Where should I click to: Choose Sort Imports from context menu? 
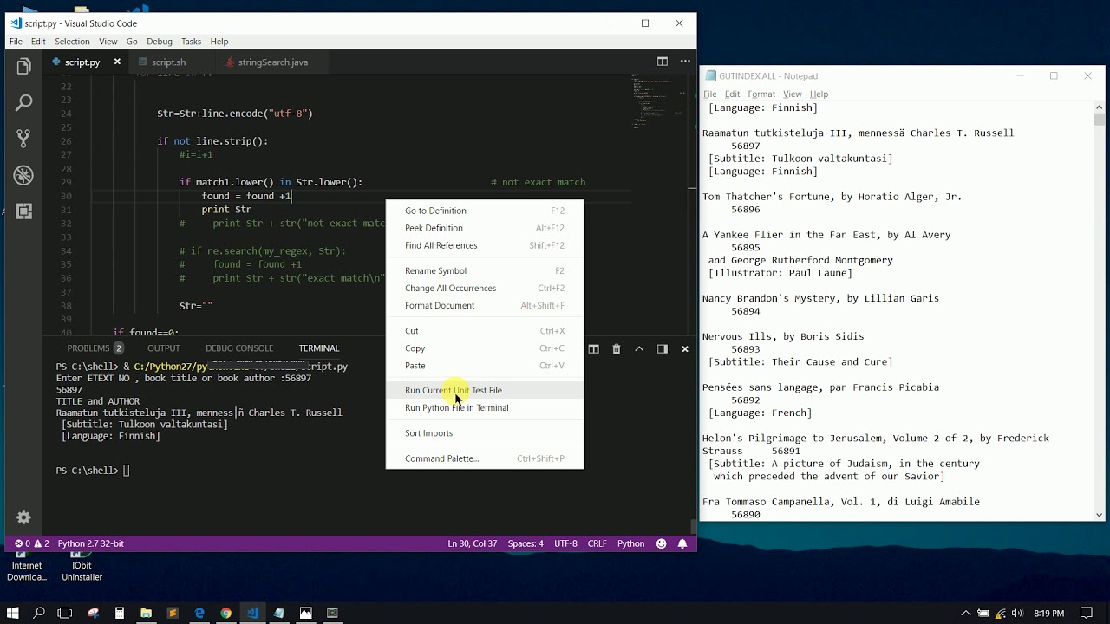point(485,433)
